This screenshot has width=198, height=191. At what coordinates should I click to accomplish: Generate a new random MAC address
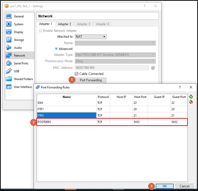click(x=153, y=68)
